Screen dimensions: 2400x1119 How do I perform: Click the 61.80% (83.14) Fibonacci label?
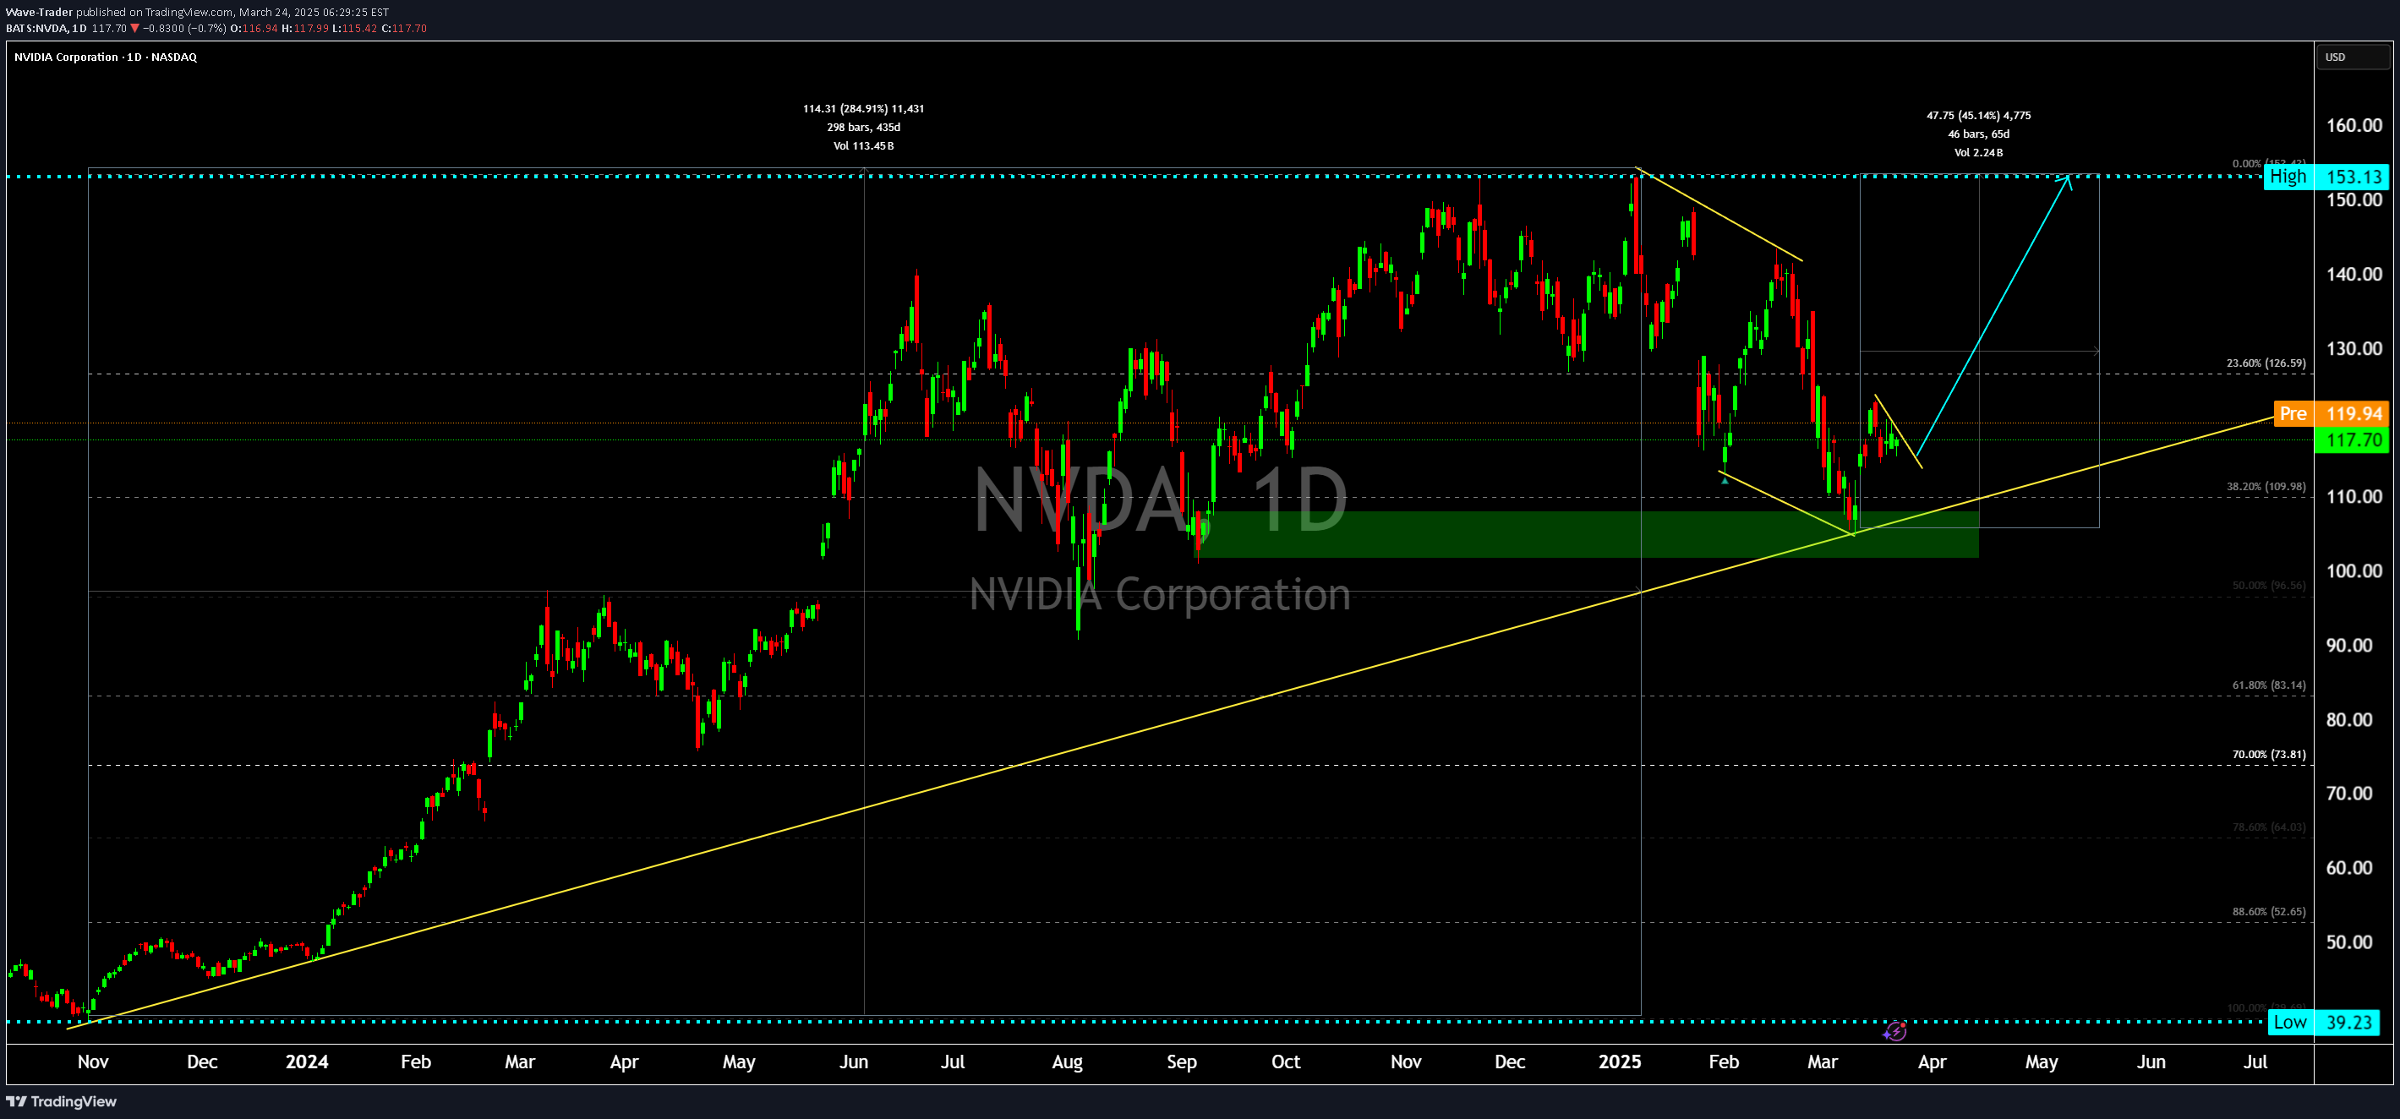click(x=2269, y=685)
